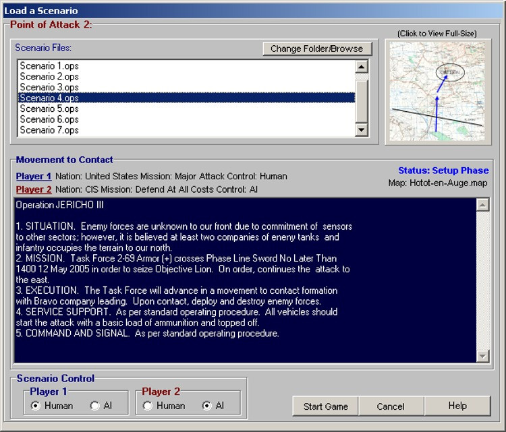Select Scenario 6.ops file
Image resolution: width=506 pixels, height=432 pixels.
(49, 119)
